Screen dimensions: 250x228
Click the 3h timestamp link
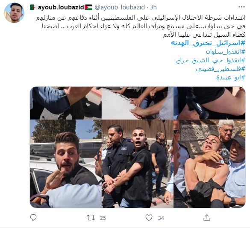[153, 7]
